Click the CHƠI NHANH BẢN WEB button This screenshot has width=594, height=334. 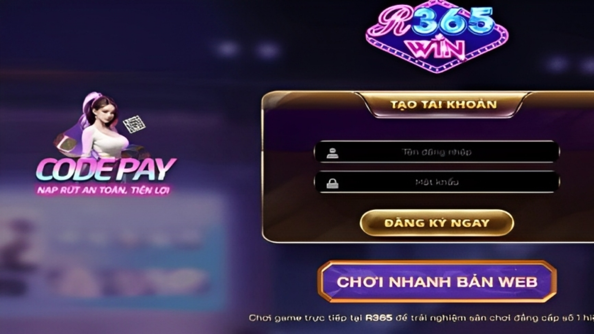coord(437,281)
